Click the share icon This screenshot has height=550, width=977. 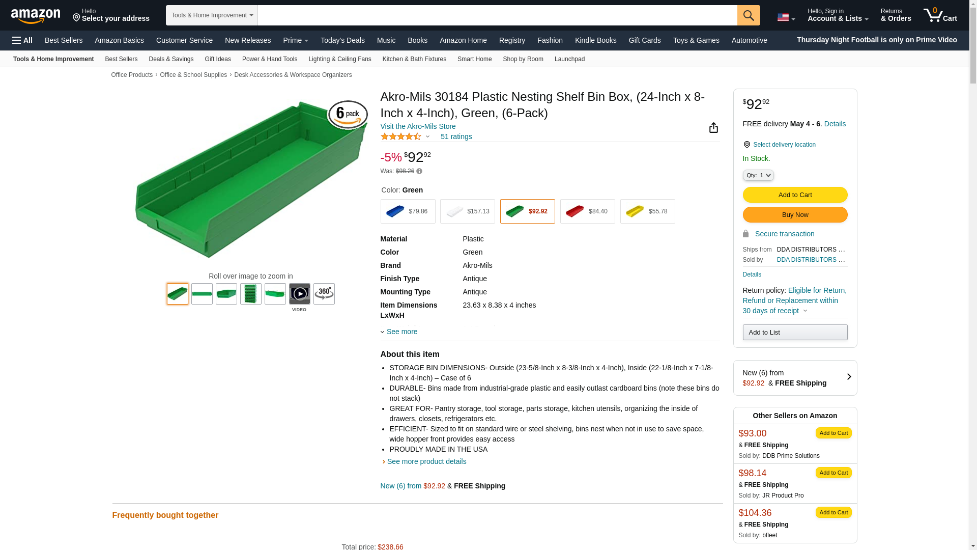tap(713, 128)
